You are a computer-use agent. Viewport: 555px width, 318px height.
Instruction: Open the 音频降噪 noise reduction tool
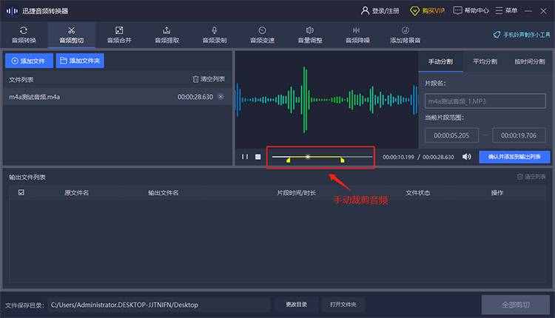click(357, 35)
